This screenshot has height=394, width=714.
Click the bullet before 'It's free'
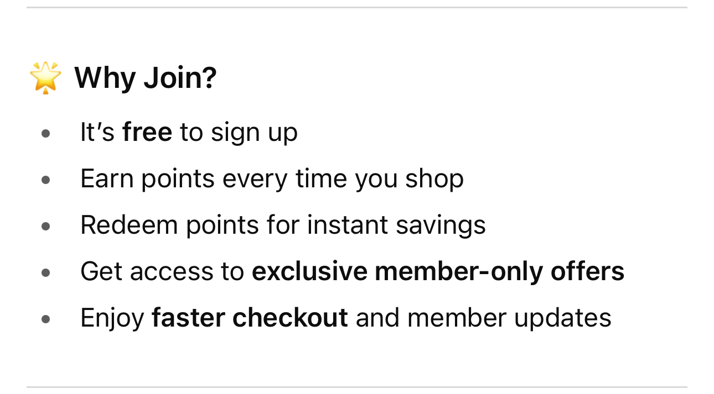[x=46, y=133]
